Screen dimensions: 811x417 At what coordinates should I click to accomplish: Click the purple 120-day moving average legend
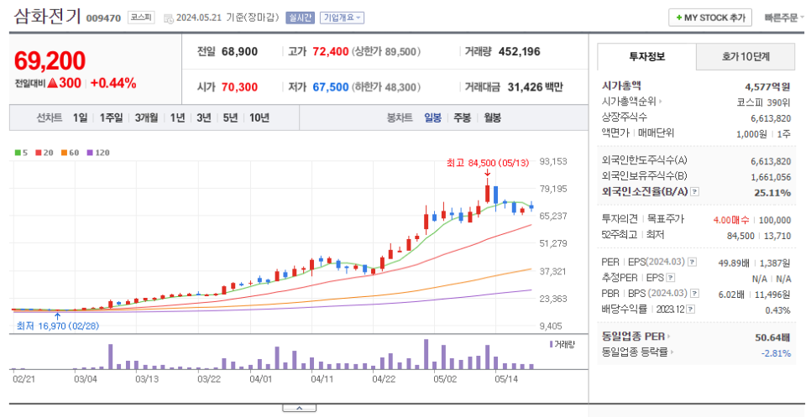tap(97, 153)
